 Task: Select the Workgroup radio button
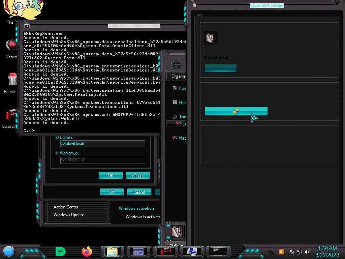[57, 153]
